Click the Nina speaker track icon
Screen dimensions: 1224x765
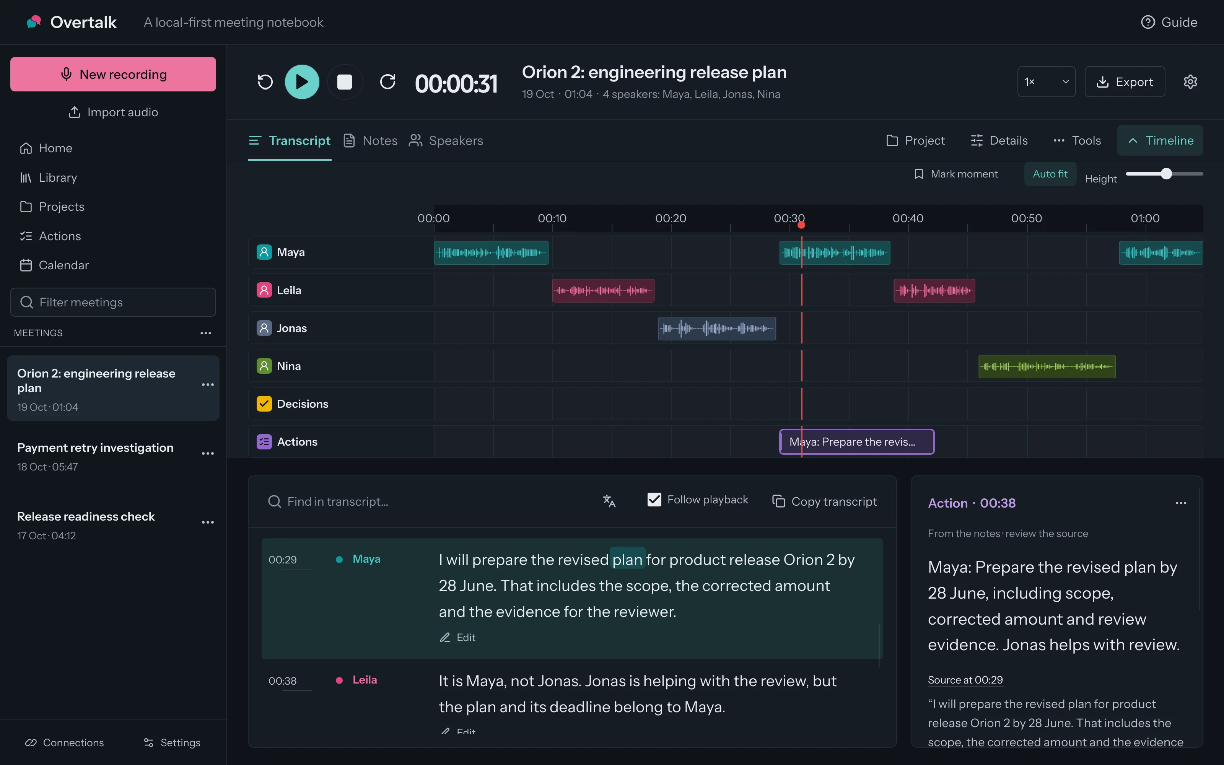[x=264, y=366]
